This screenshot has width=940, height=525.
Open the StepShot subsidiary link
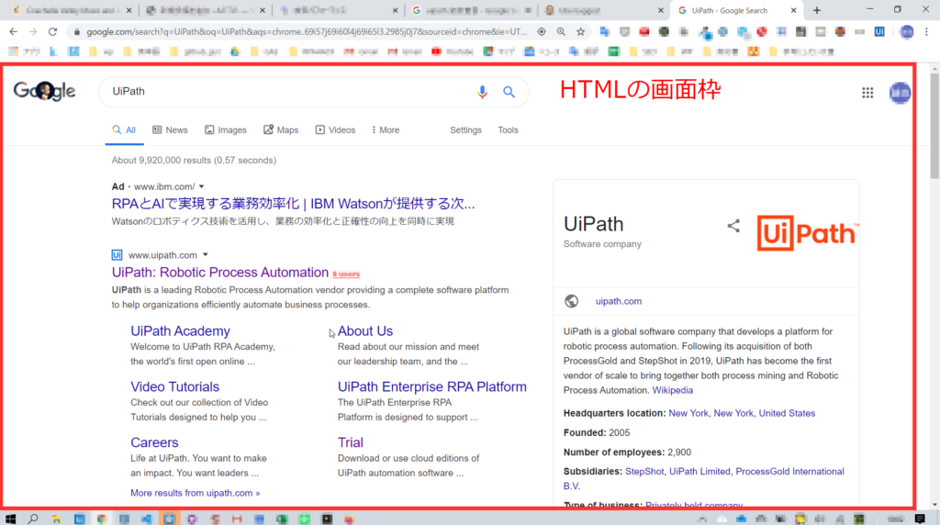tap(644, 472)
